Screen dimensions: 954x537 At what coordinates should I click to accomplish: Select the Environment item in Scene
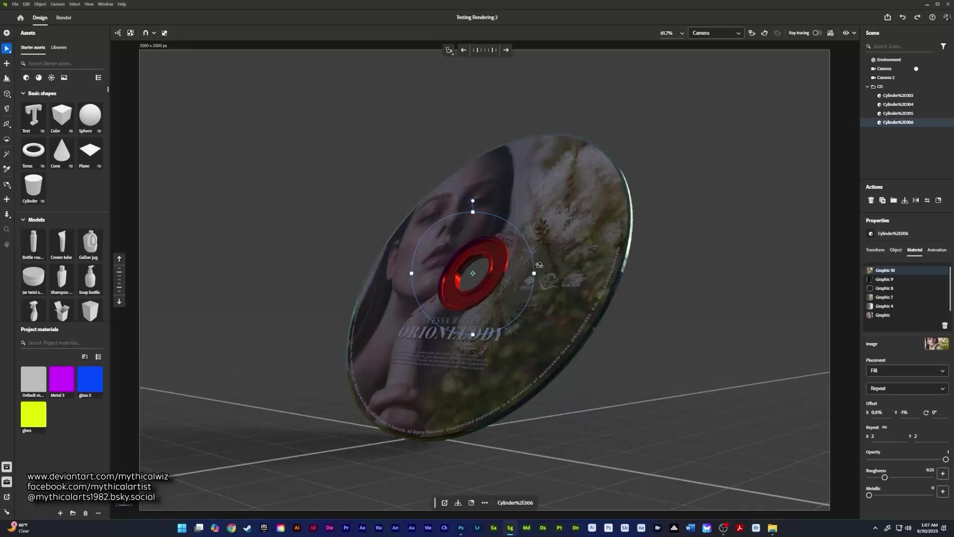click(x=889, y=60)
